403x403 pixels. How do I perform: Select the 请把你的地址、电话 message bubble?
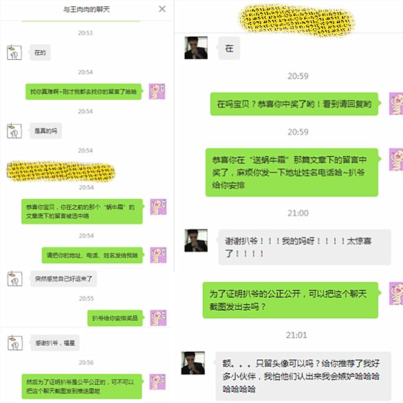pos(92,255)
